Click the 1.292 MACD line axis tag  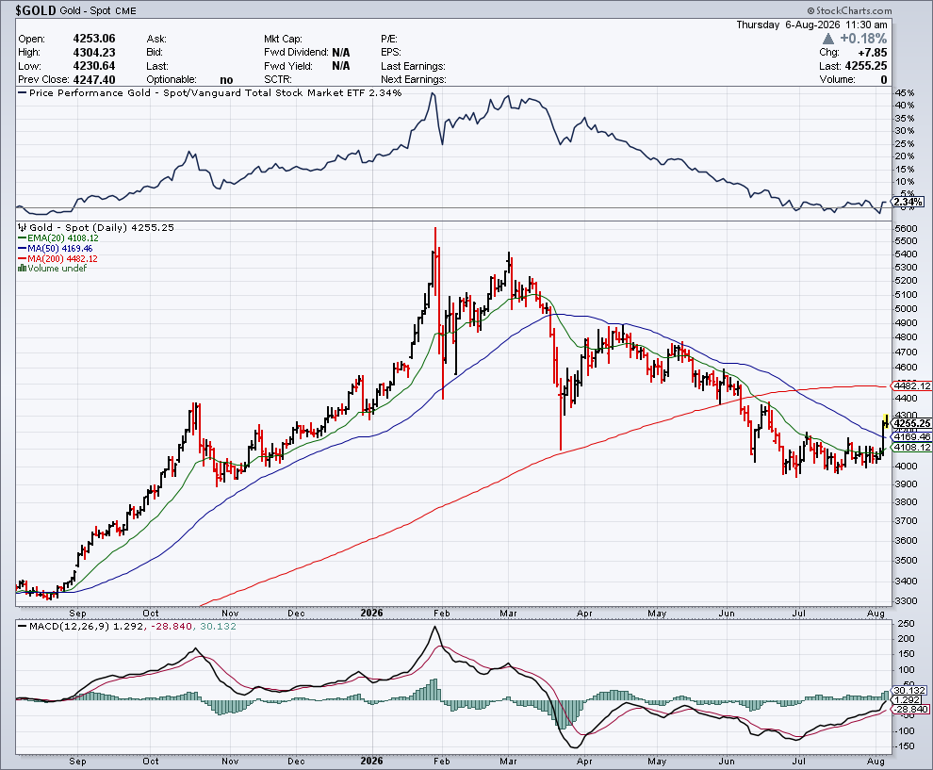tap(908, 699)
